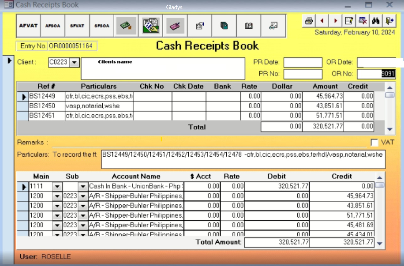The image size is (404, 266).
Task: Open Main 1200 dropdown on 43,851.61 row
Action: click(57, 206)
